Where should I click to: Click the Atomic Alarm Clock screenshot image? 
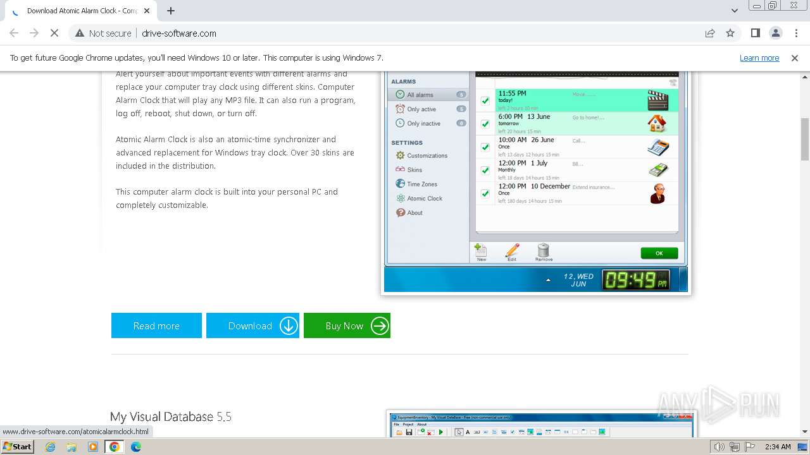point(536,182)
